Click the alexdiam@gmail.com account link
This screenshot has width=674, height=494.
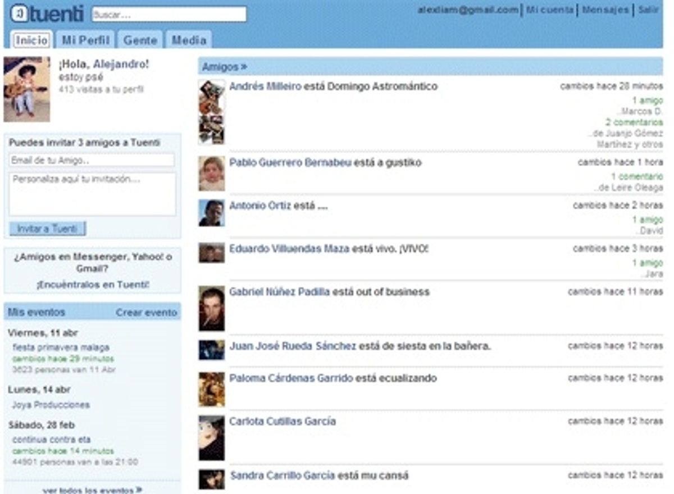pyautogui.click(x=468, y=10)
